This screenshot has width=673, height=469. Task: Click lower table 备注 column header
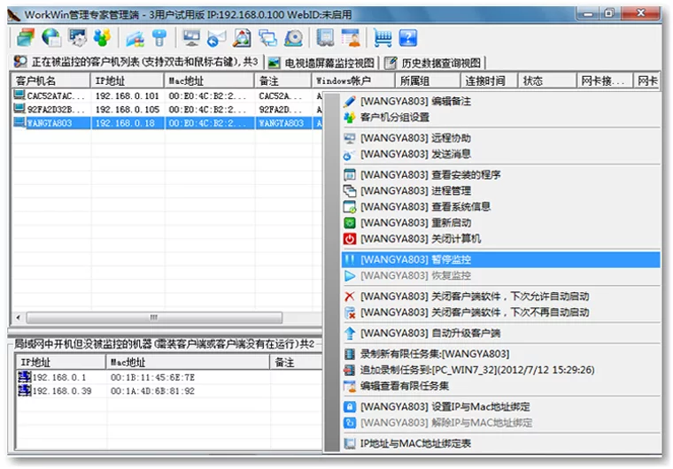[x=296, y=362]
